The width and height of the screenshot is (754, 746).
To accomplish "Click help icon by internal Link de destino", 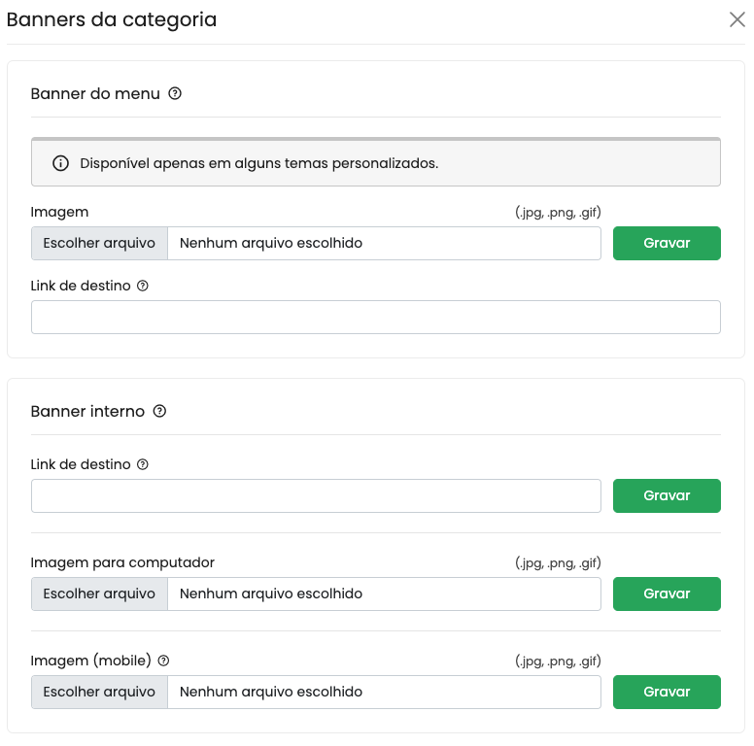I will tap(143, 465).
